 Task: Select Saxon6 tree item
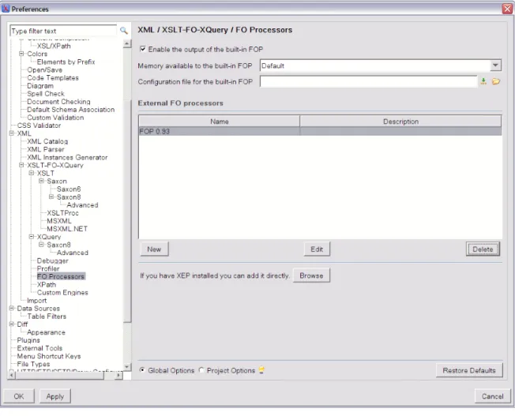(x=69, y=189)
